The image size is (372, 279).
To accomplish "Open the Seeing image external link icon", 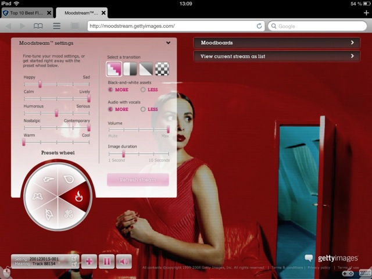I will [74, 258].
